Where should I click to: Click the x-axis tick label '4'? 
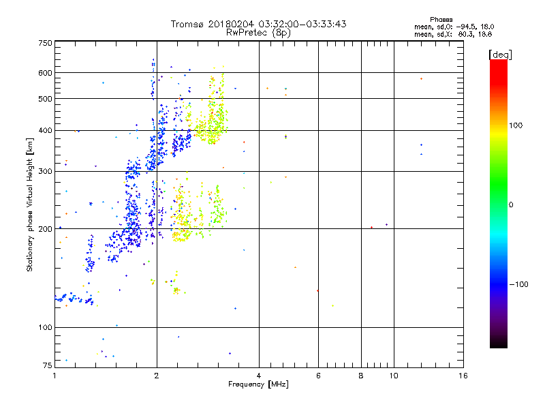click(259, 376)
